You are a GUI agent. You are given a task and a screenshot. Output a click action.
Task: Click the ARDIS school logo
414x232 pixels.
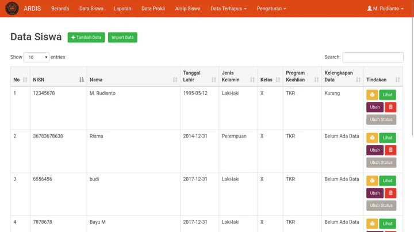12,9
